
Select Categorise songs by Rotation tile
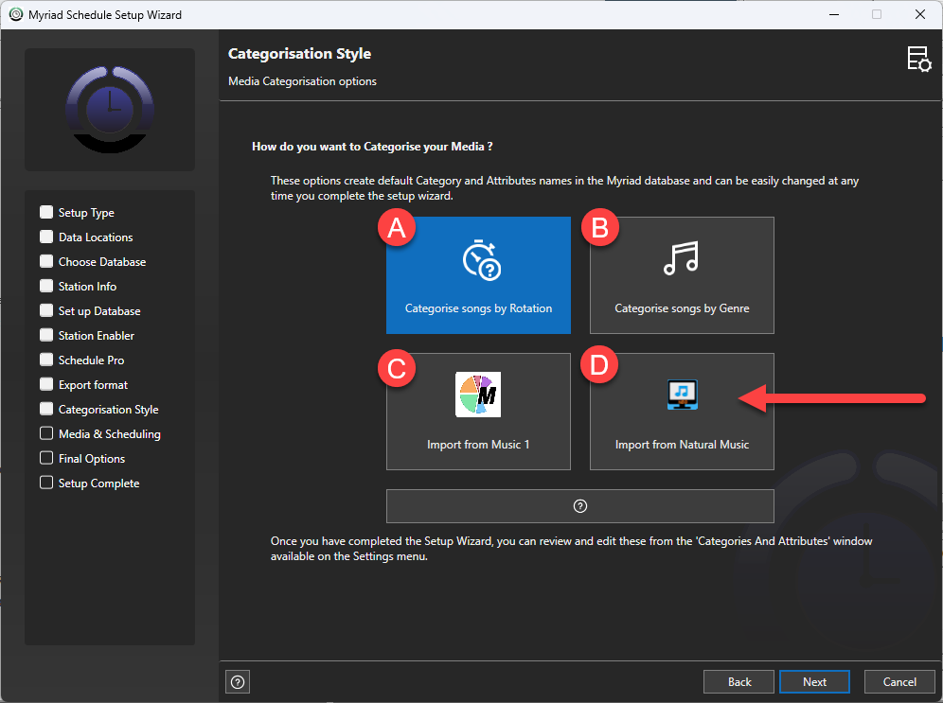click(478, 275)
